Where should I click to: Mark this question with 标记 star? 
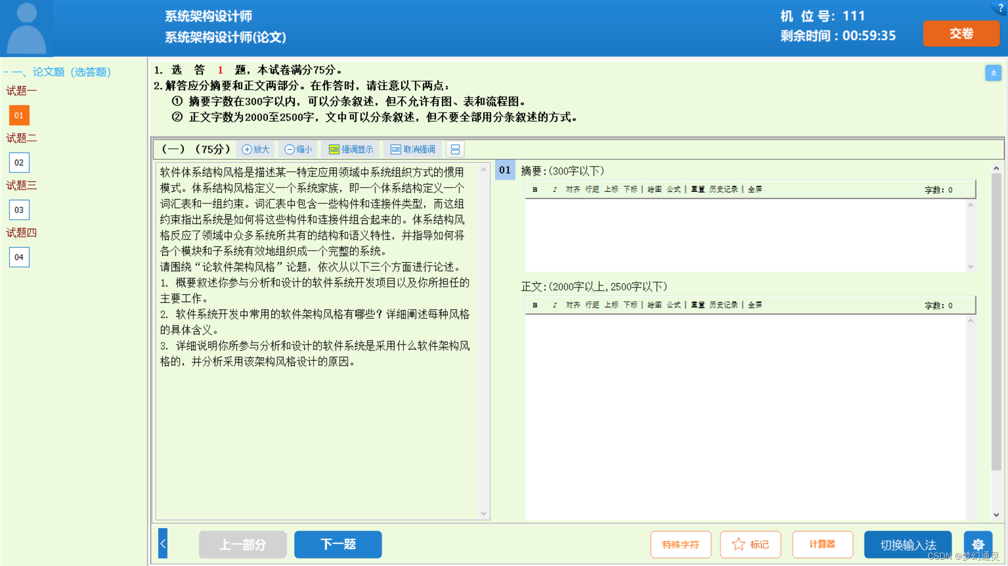tap(750, 544)
